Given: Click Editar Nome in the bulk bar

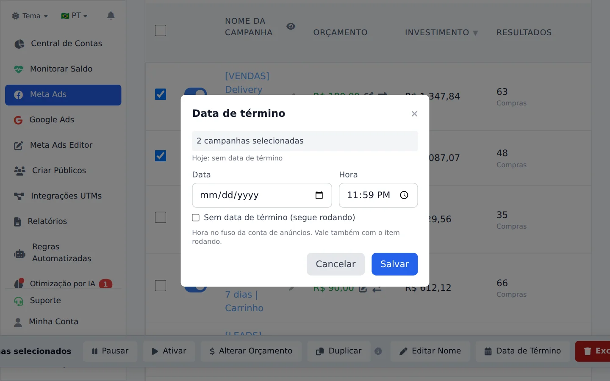Looking at the screenshot, I should [430, 351].
